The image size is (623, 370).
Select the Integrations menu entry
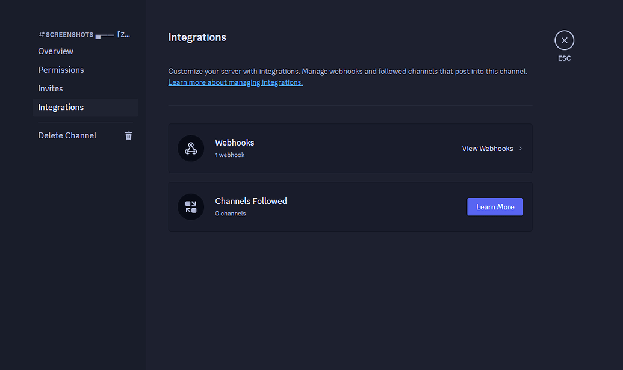[61, 107]
